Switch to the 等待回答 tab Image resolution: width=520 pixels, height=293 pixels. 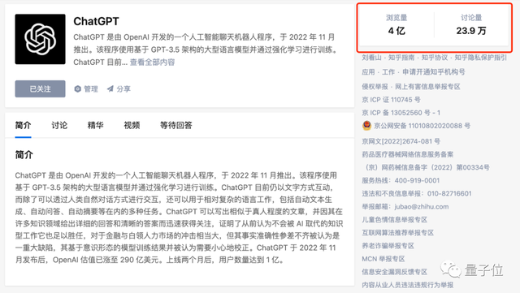176,125
